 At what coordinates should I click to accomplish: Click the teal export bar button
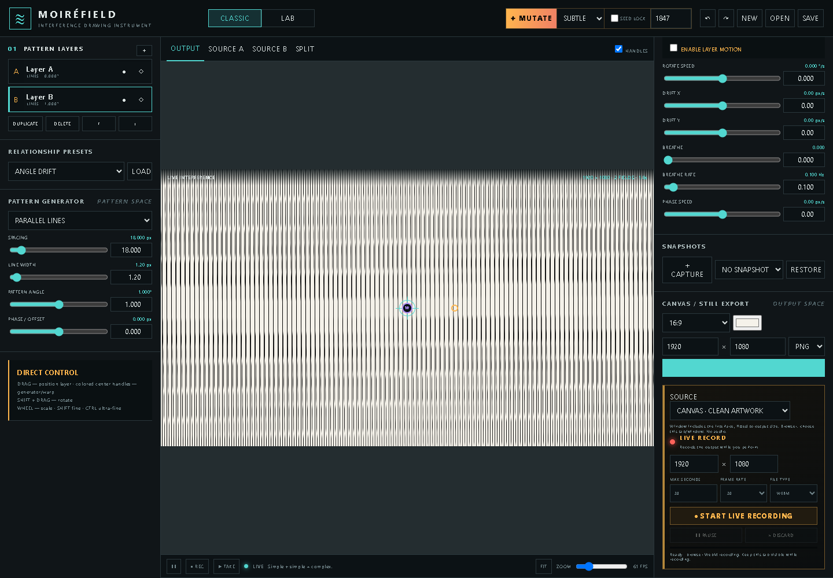coord(743,368)
